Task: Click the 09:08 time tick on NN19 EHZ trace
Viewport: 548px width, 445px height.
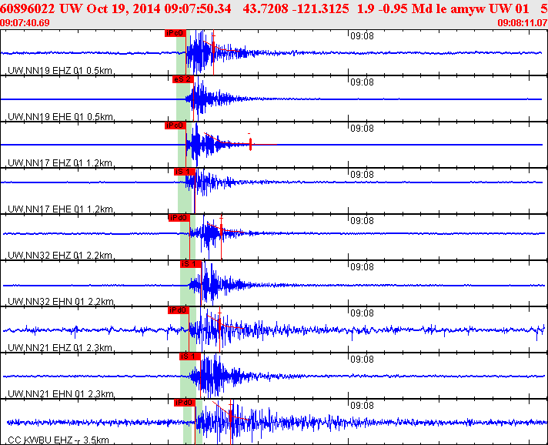Action: coord(362,36)
